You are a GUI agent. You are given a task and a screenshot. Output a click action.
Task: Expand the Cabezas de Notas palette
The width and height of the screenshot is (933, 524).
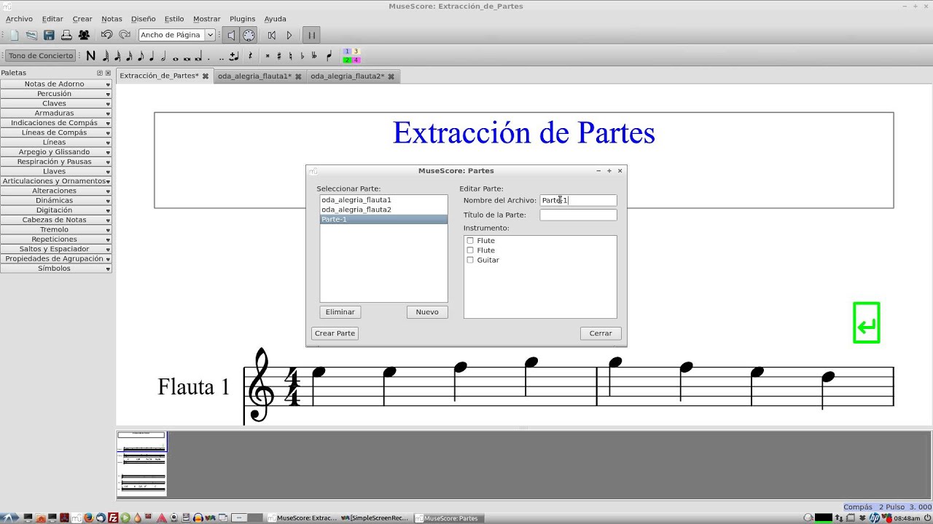point(55,220)
